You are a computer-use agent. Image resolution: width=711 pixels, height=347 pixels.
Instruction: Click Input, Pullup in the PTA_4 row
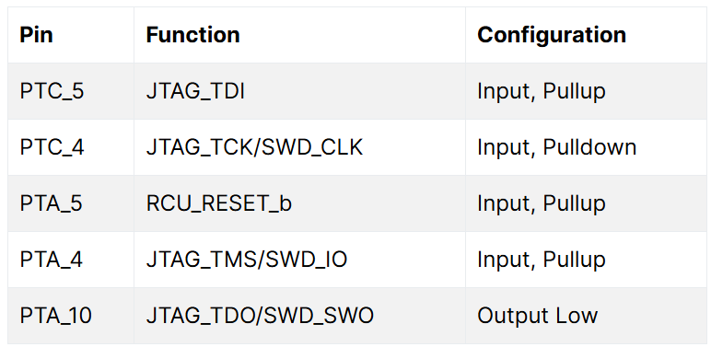[x=541, y=260]
